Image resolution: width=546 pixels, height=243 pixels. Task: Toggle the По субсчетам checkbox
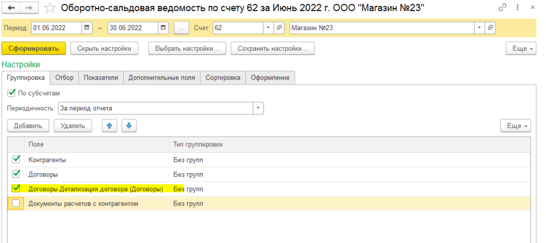[12, 93]
